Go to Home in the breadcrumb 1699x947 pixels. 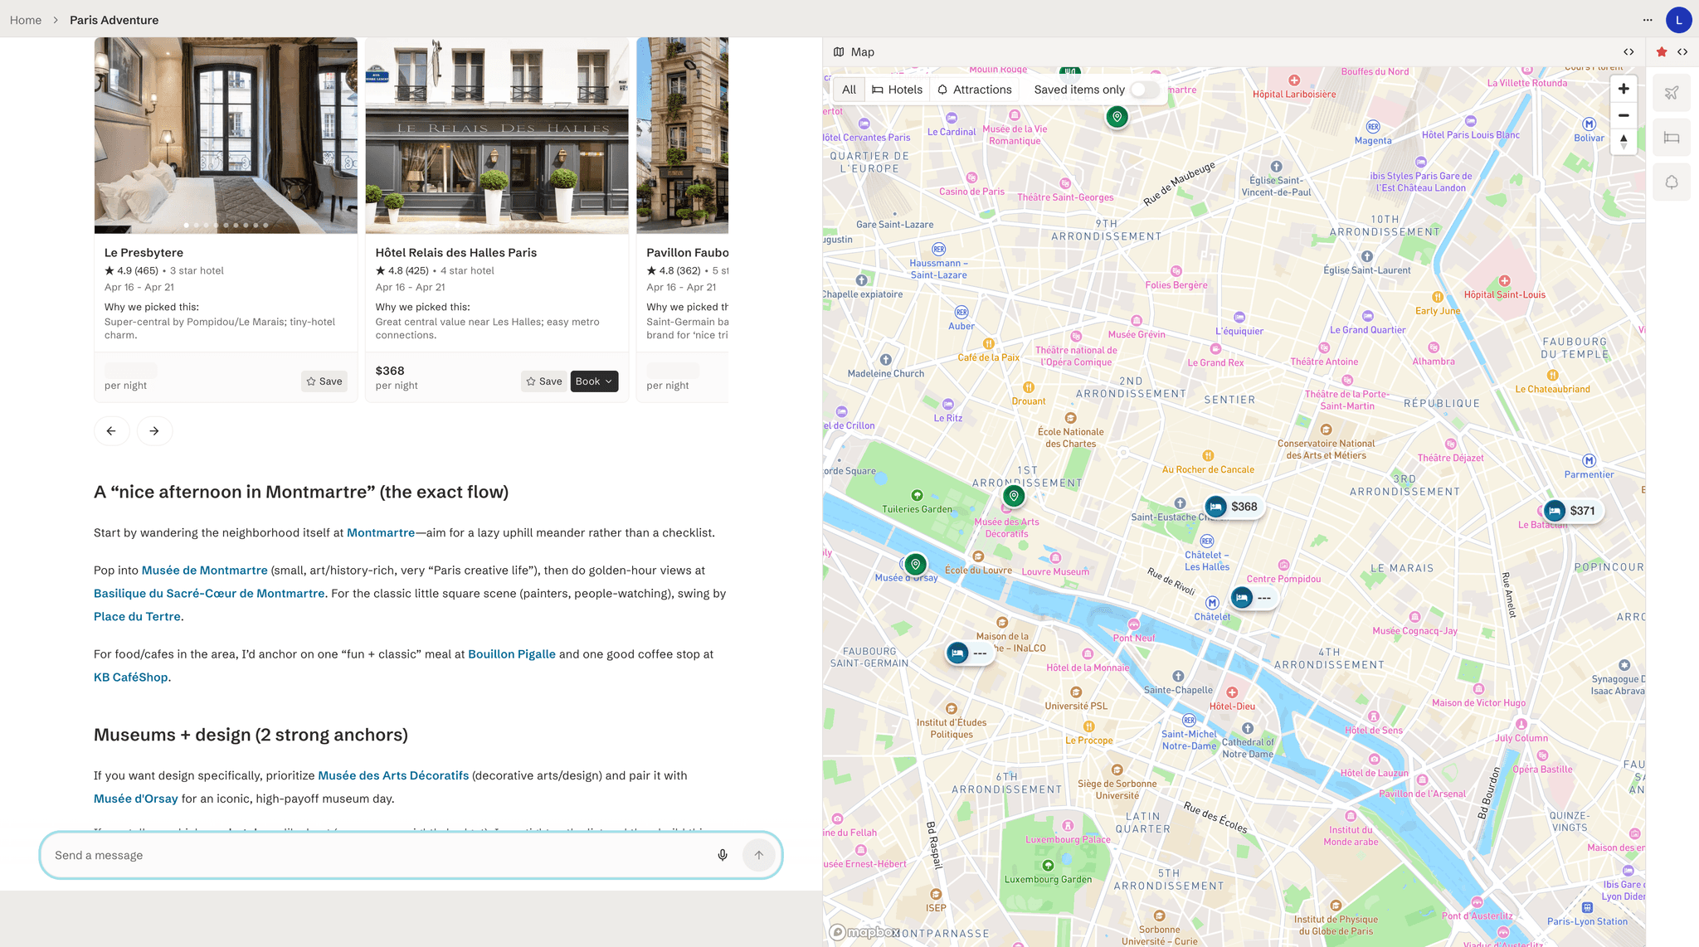(x=25, y=19)
